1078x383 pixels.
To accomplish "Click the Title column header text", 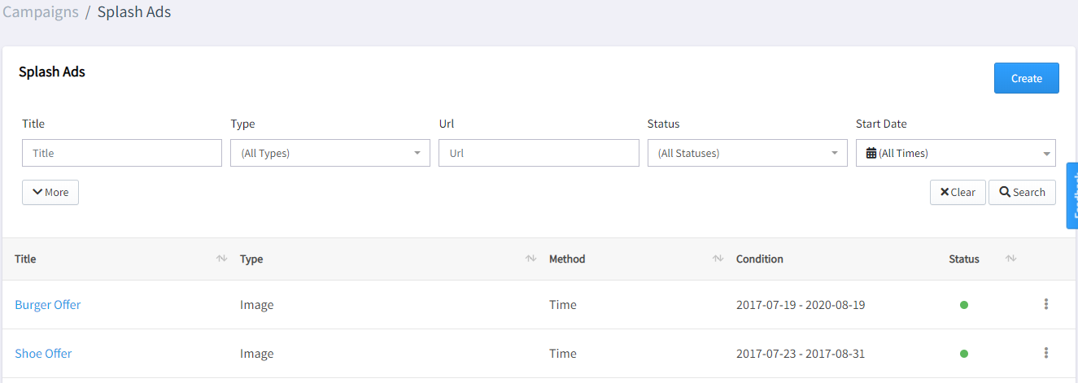I will coord(25,259).
